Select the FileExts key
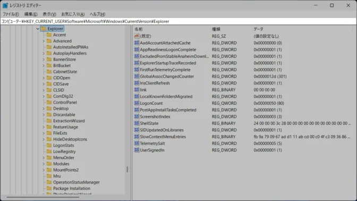 (x=60, y=133)
